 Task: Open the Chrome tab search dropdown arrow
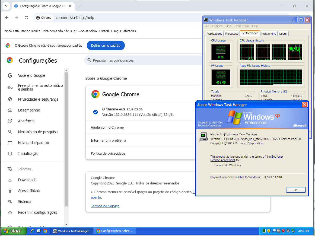pos(6,6)
